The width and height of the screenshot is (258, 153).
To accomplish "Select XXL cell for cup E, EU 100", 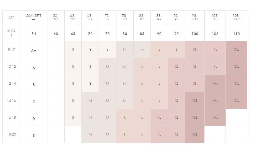I will (x=195, y=134).
